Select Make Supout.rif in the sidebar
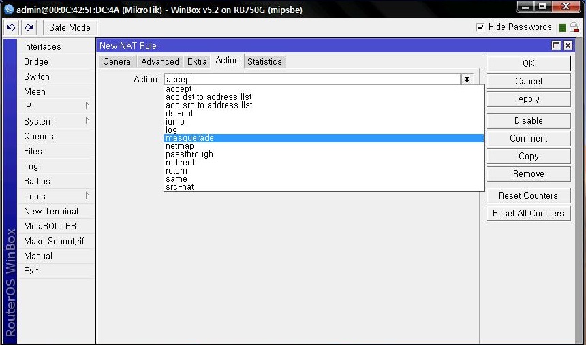The image size is (586, 345). 57,241
